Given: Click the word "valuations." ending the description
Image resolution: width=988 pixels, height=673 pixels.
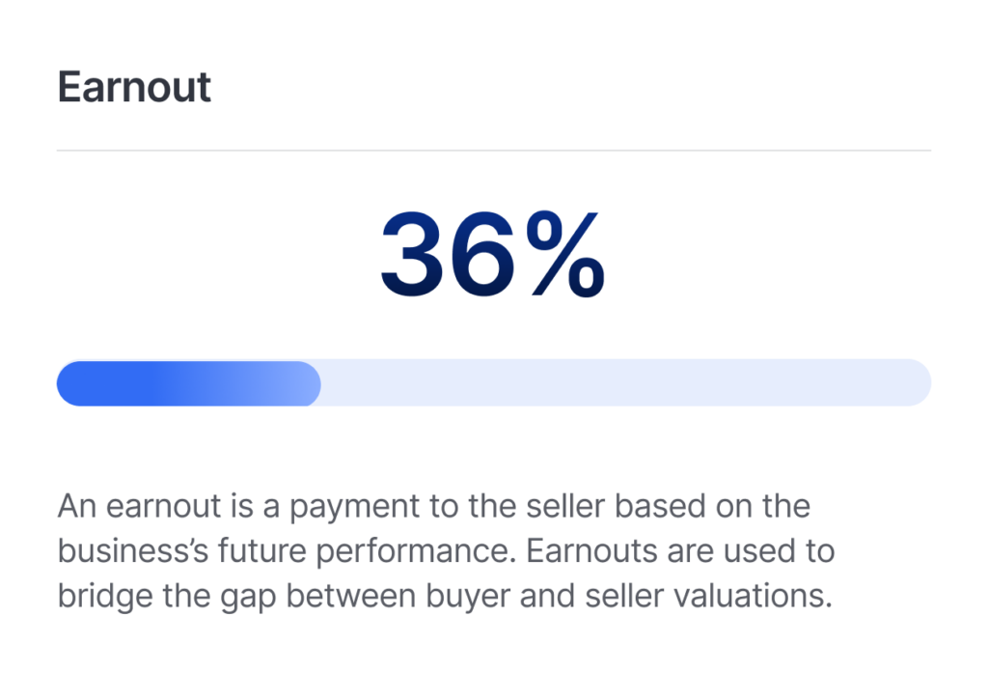Looking at the screenshot, I should click(x=753, y=596).
